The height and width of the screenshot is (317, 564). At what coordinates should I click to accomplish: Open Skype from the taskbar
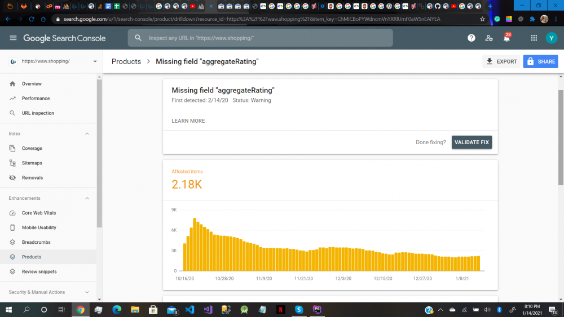298,310
